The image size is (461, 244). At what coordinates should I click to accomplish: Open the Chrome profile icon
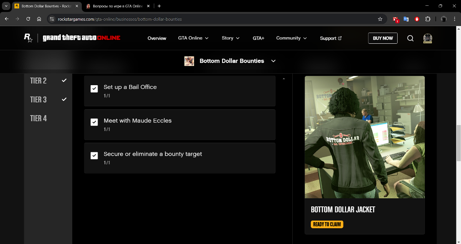pyautogui.click(x=444, y=19)
